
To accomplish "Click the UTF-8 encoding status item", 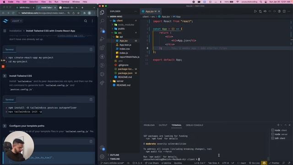I will (x=226, y=163).
